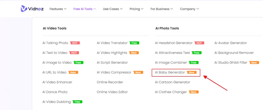Click the New badge next to AI Video Highlights
263x110 pixels.
click(x=134, y=53)
